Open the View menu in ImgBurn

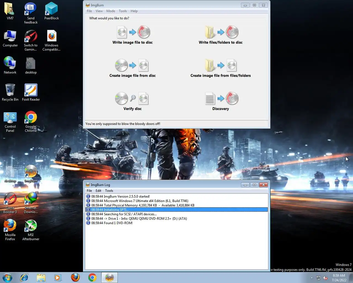(99, 11)
